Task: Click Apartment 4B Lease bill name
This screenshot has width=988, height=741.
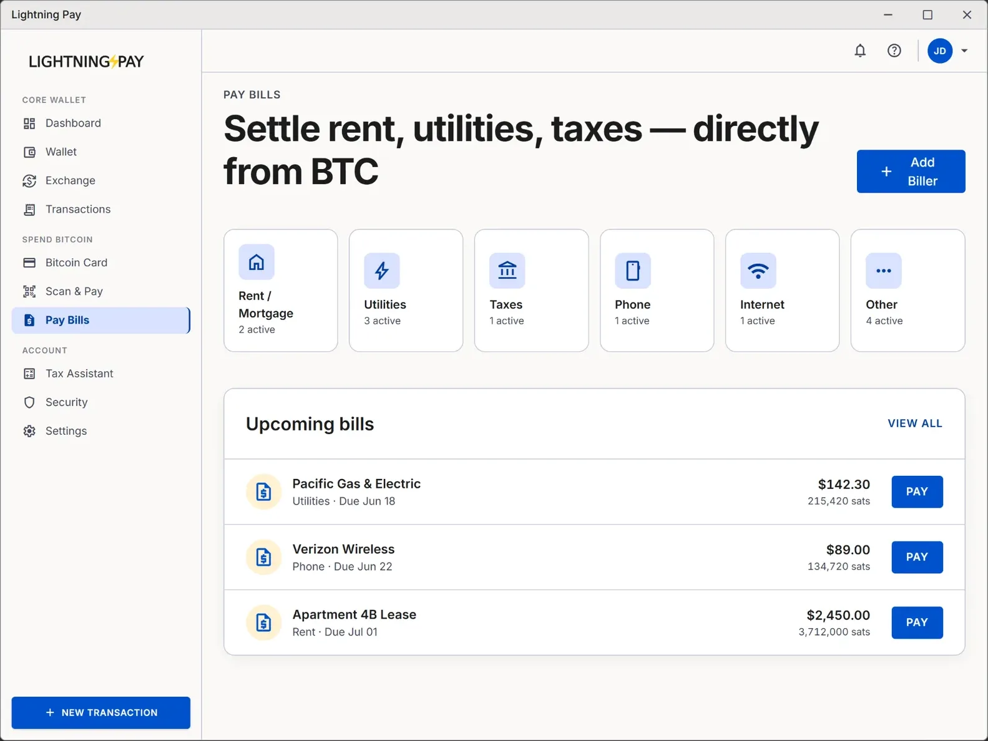Action: tap(354, 615)
